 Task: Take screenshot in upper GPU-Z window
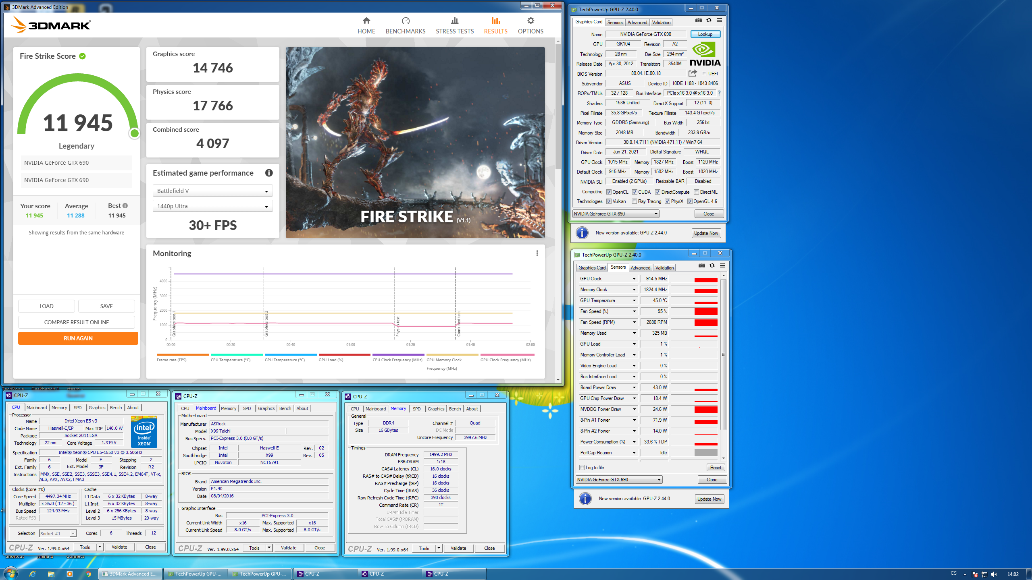click(699, 20)
